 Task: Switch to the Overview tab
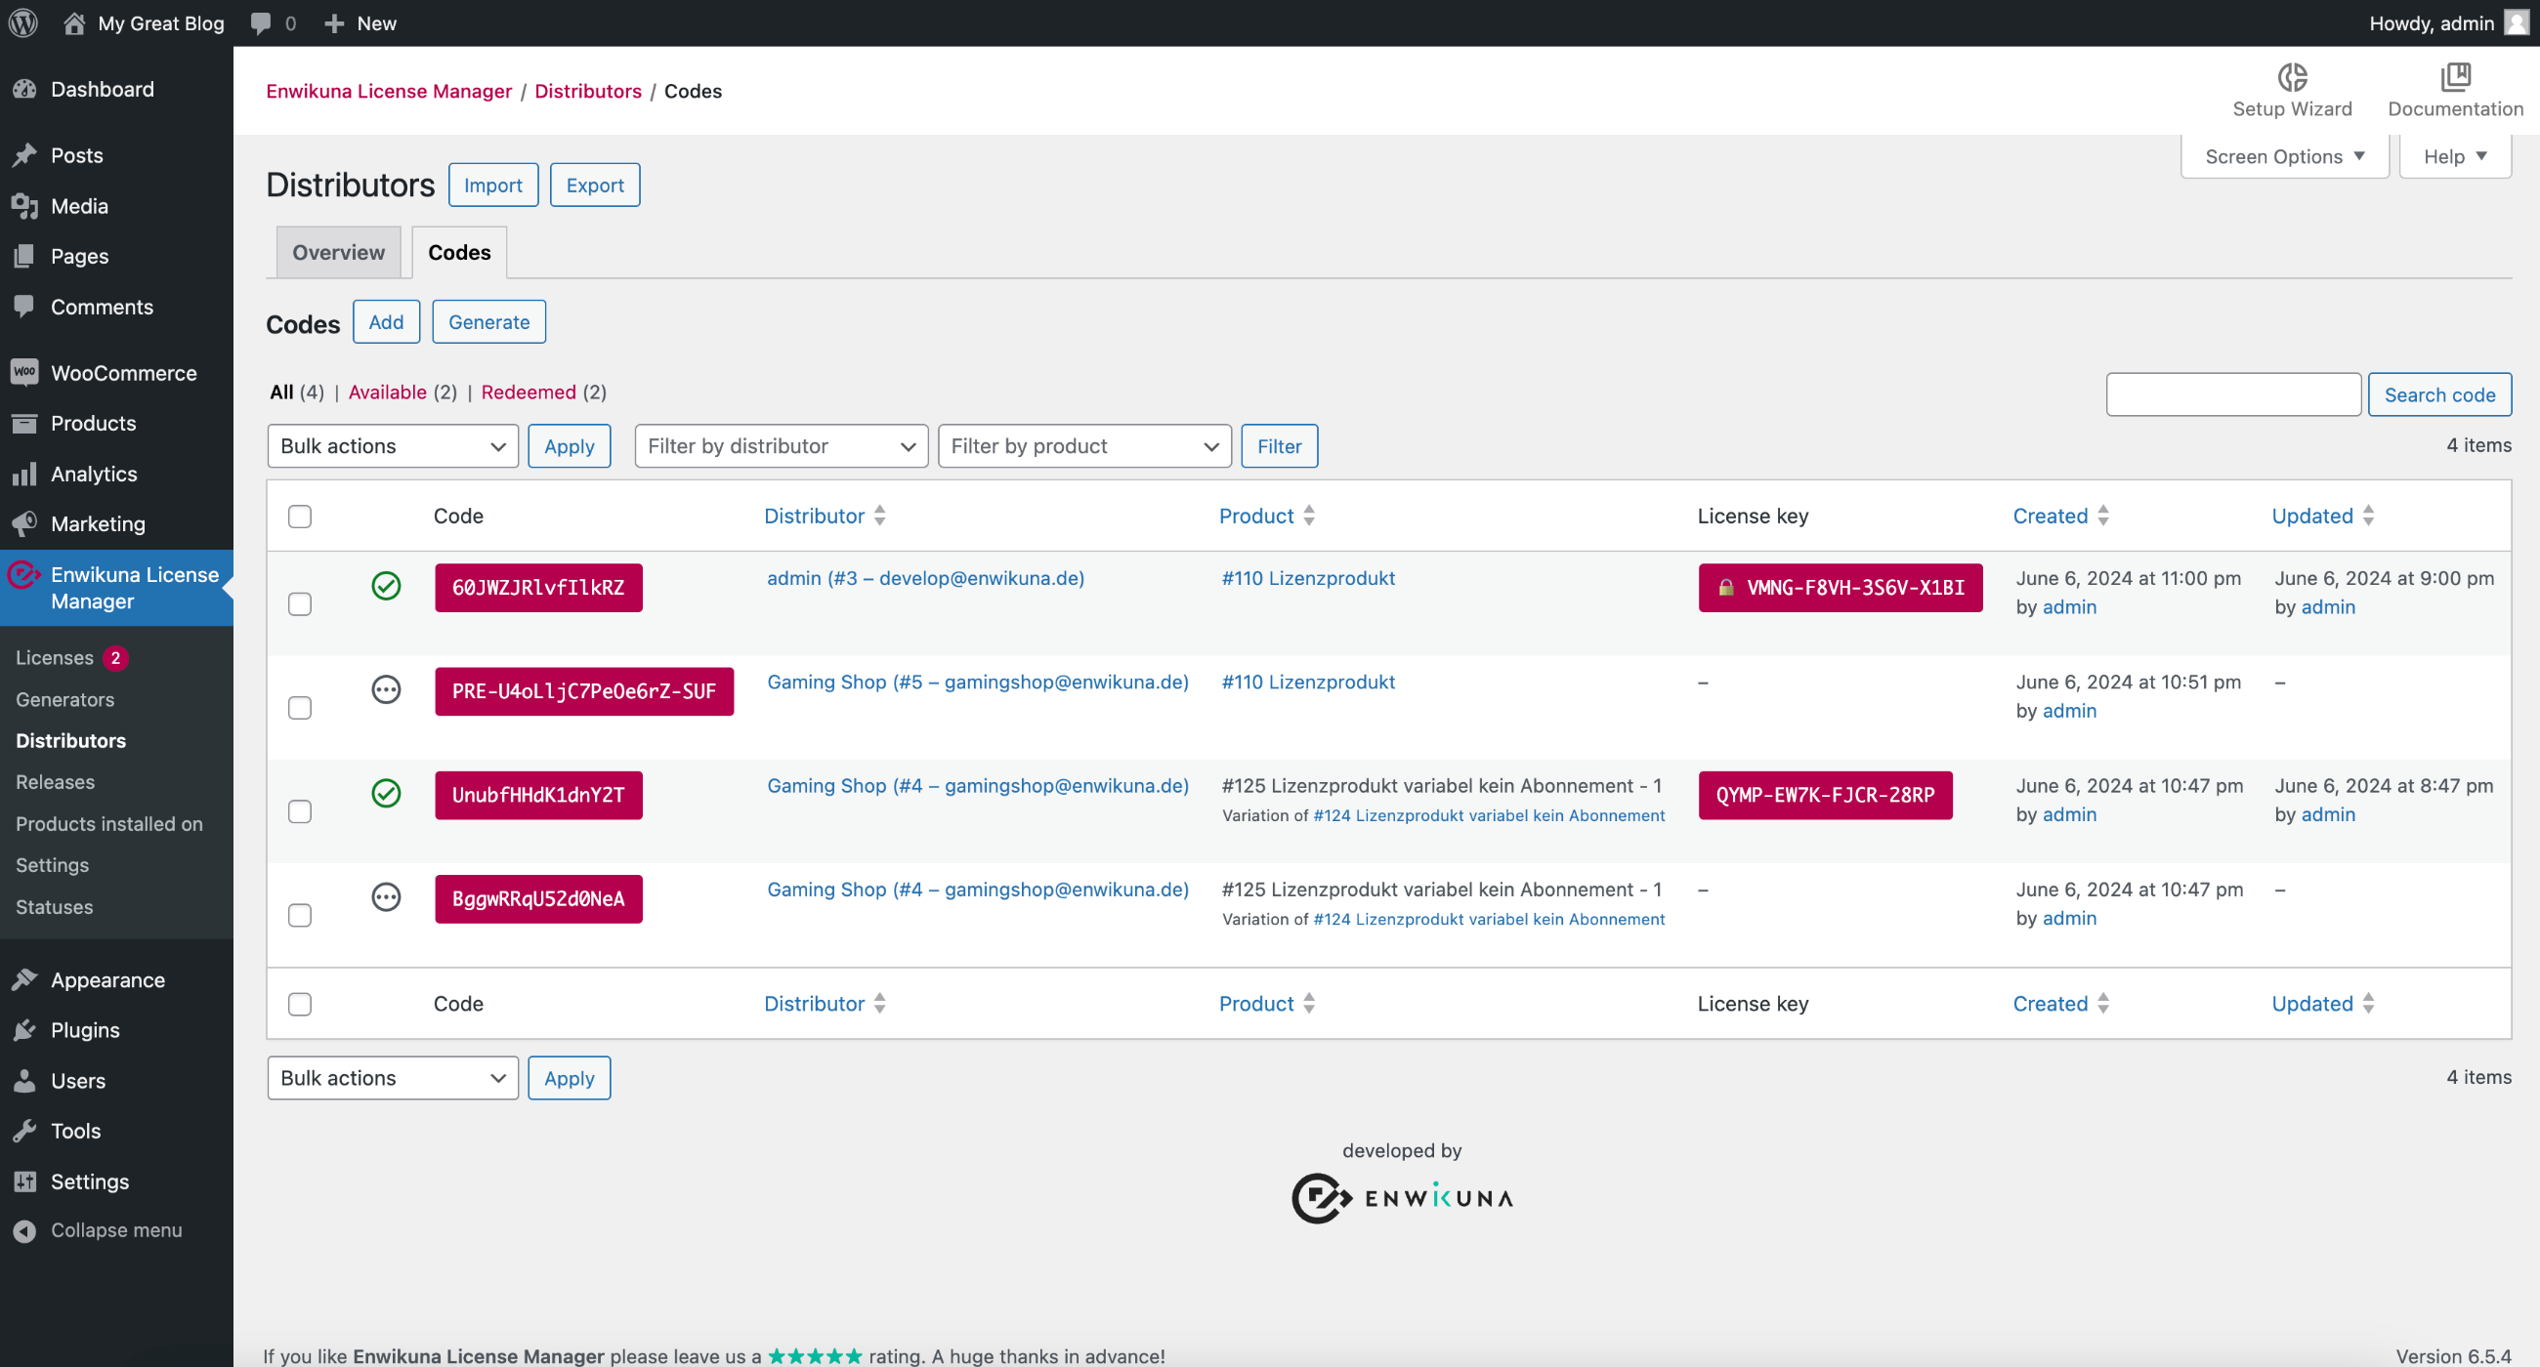tap(338, 252)
